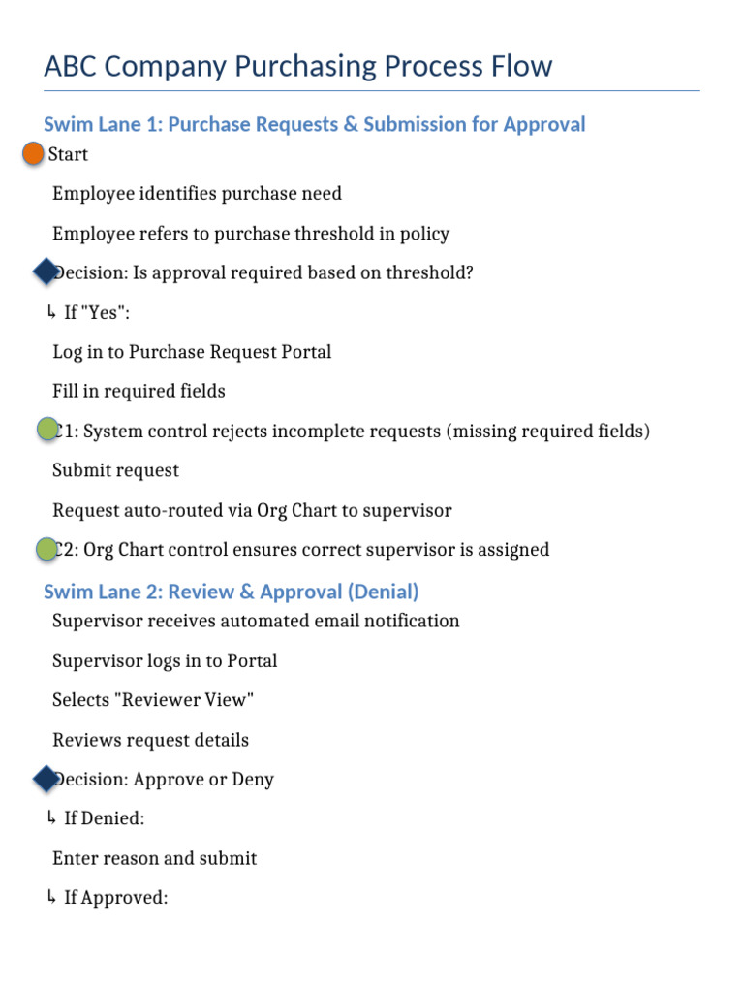The height and width of the screenshot is (993, 744).
Task: Select the Swim Lane 2 heading
Action: [x=231, y=592]
